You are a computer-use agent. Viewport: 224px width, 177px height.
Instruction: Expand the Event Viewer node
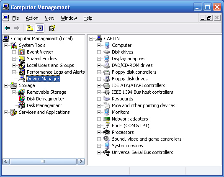tap(14, 52)
